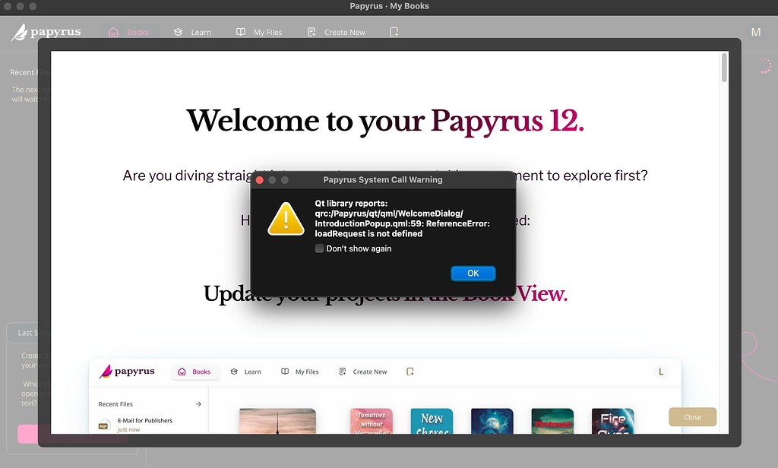The image size is (778, 468).
Task: Click the My Files book icon
Action: pyautogui.click(x=239, y=32)
